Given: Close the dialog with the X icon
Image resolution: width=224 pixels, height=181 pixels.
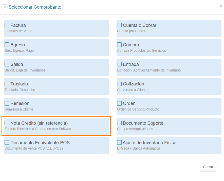Looking at the screenshot, I should tap(221, 6).
